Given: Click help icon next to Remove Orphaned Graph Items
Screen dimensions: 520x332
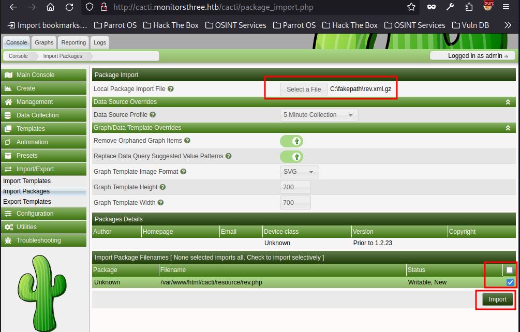Looking at the screenshot, I should click(187, 141).
